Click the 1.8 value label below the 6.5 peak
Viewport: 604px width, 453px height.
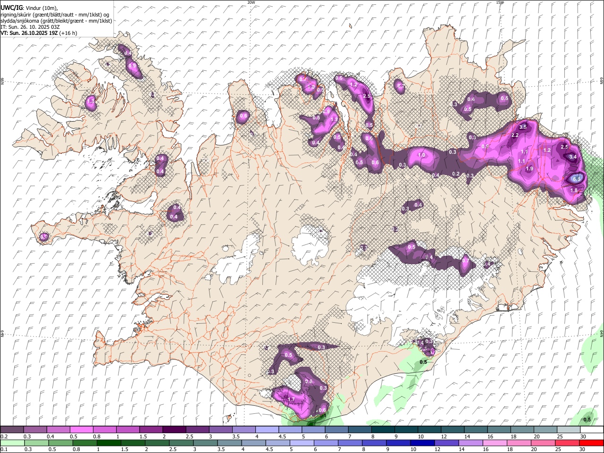pos(574,191)
